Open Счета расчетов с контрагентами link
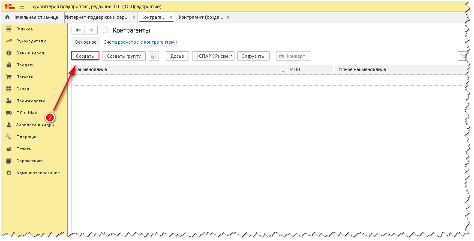Image resolution: width=474 pixels, height=241 pixels. (x=140, y=42)
